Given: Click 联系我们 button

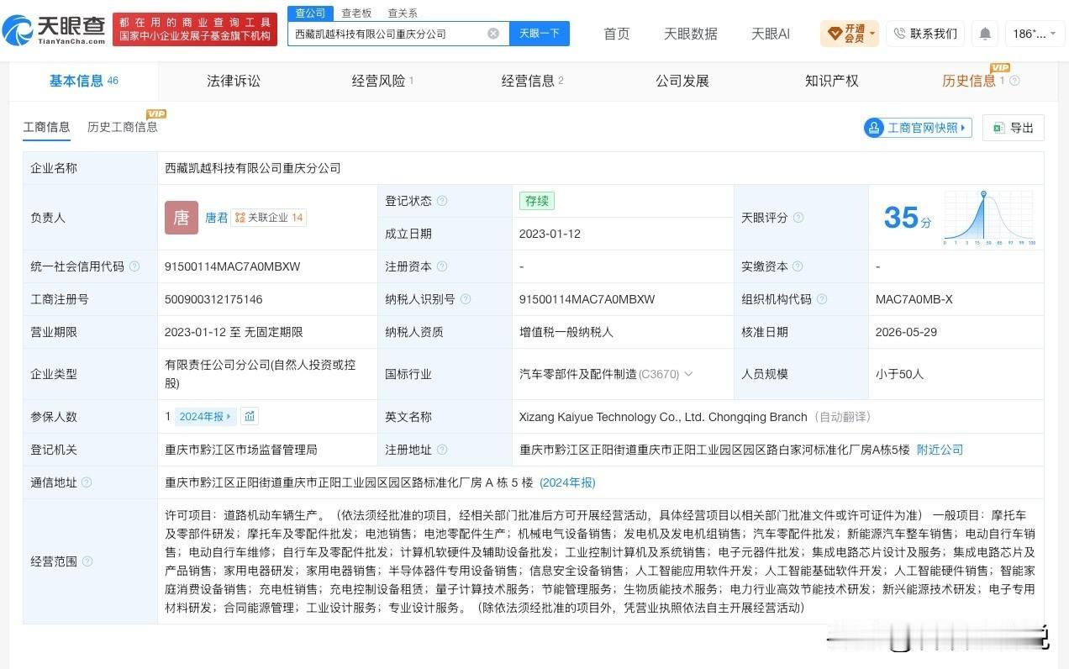Looking at the screenshot, I should pos(925,34).
